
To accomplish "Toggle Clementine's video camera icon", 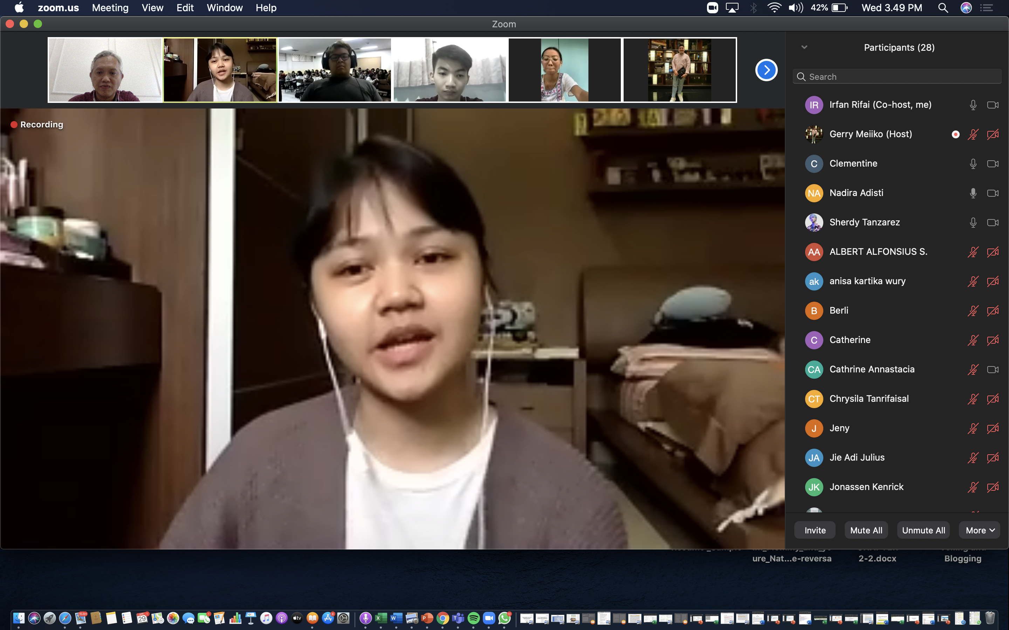I will 993,164.
